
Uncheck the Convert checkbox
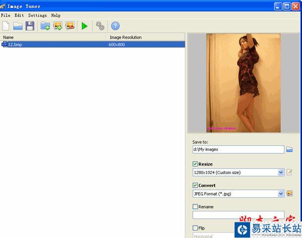(x=195, y=185)
